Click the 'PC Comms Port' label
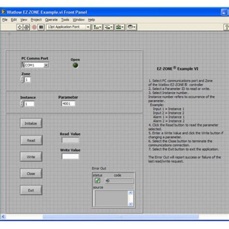The height and width of the screenshot is (229, 229). coord(35,58)
